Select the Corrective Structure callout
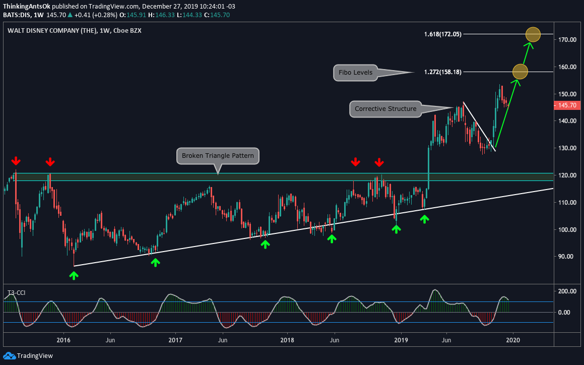The height and width of the screenshot is (365, 584). 385,109
